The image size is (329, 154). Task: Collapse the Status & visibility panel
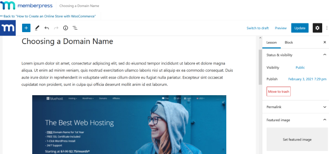click(x=325, y=55)
